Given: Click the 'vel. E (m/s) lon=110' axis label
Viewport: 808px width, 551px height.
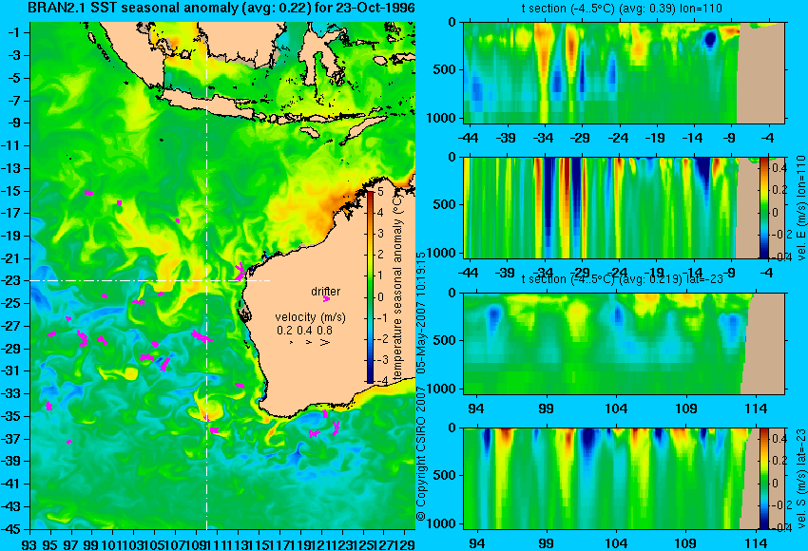Looking at the screenshot, I should pos(800,208).
